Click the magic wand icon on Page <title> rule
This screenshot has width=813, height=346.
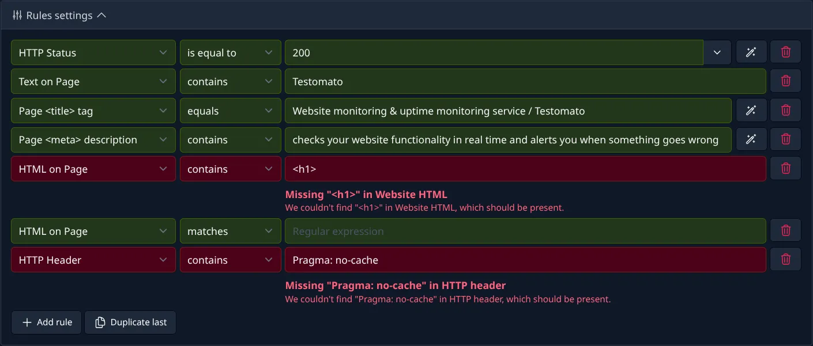pyautogui.click(x=751, y=110)
